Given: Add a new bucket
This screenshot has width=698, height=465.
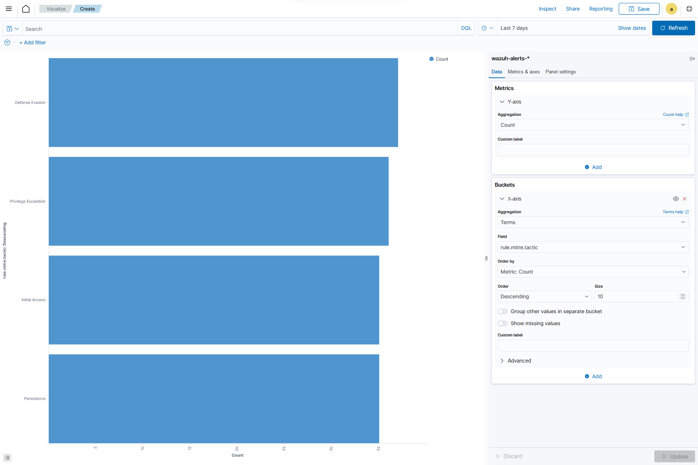Looking at the screenshot, I should [593, 376].
